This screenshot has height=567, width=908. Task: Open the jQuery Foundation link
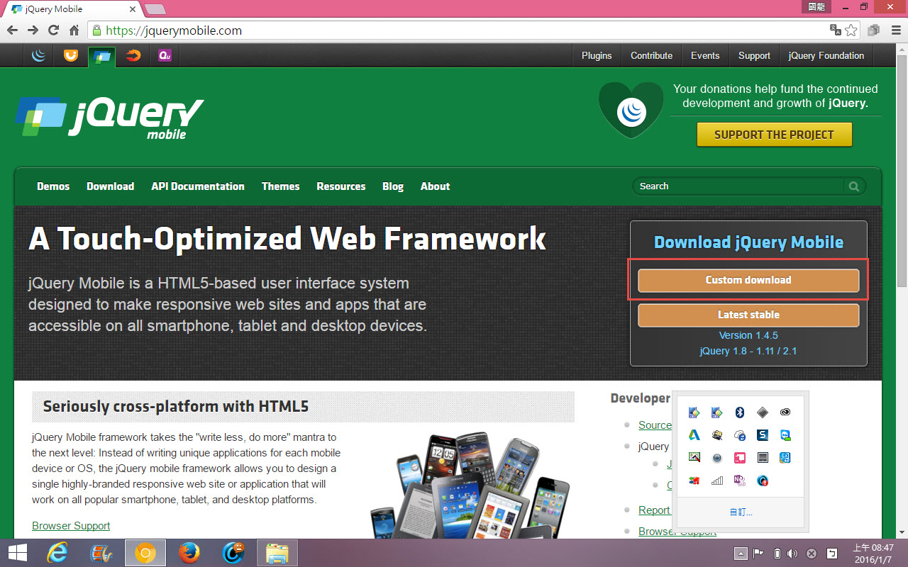click(x=826, y=55)
